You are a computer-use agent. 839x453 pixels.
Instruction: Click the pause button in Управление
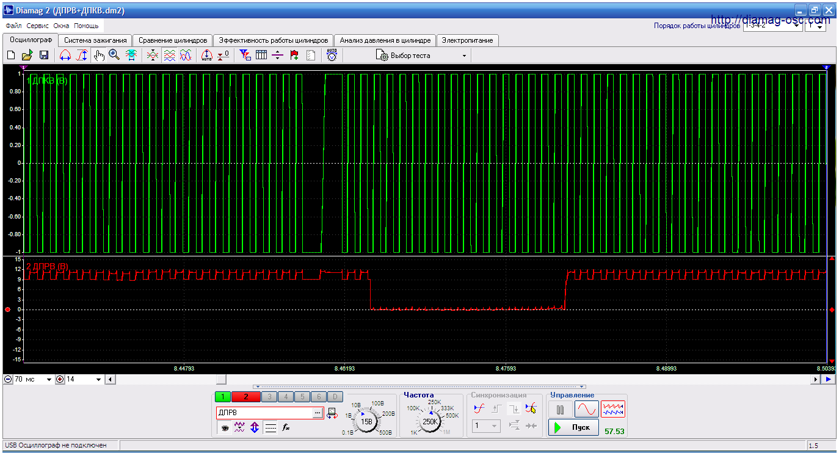point(560,409)
